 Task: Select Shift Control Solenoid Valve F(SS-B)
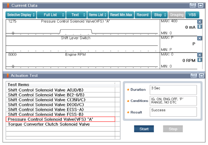click(x=60, y=114)
